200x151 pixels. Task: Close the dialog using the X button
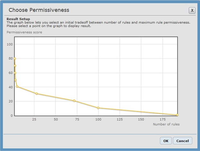click(192, 10)
